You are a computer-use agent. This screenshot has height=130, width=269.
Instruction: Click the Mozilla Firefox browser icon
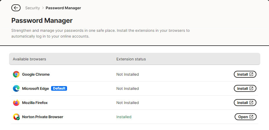(16, 103)
